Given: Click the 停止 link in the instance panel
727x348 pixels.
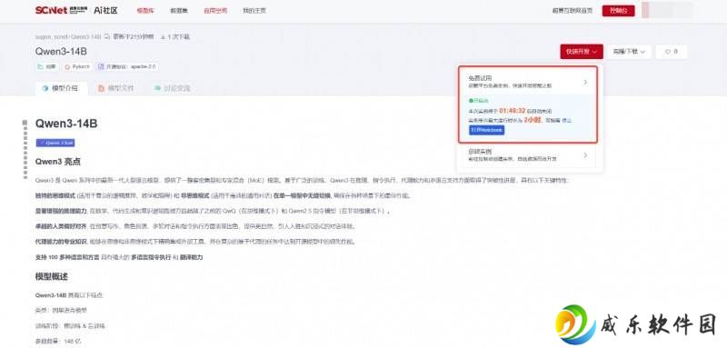Looking at the screenshot, I should (x=566, y=121).
